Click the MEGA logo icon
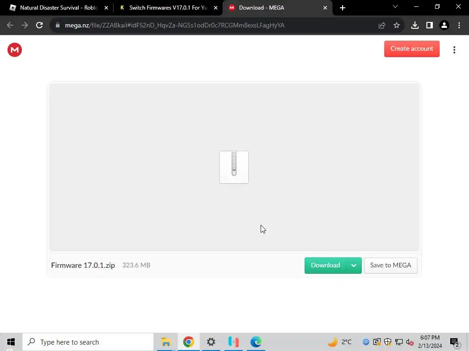Image resolution: width=469 pixels, height=351 pixels. pos(15,50)
